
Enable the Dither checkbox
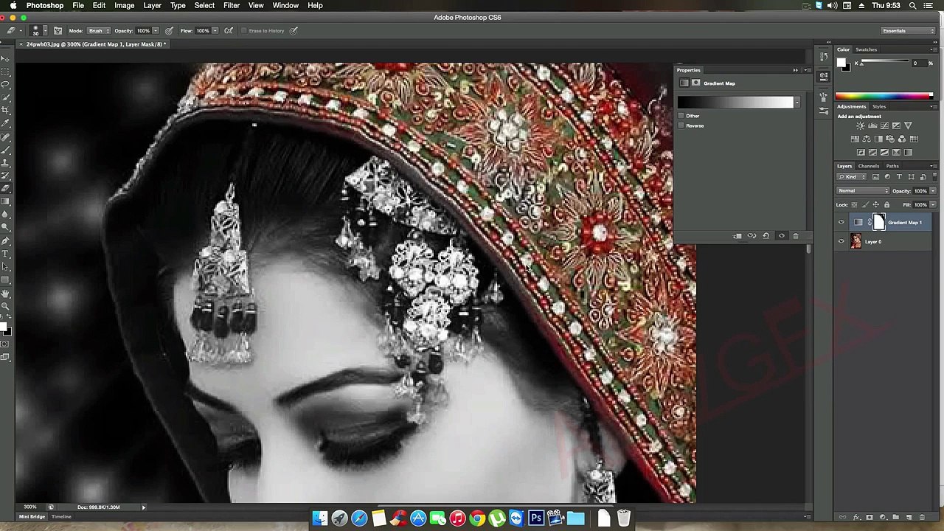[681, 116]
